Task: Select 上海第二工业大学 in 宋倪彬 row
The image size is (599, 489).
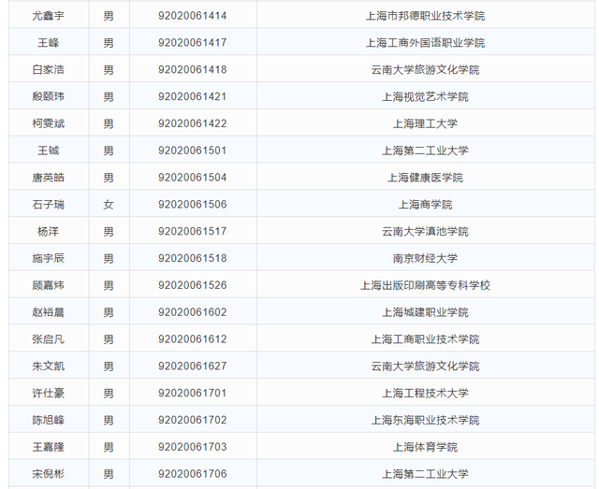Action: [425, 474]
